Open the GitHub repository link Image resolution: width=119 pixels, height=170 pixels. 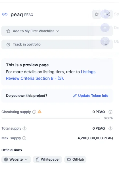click(75, 159)
